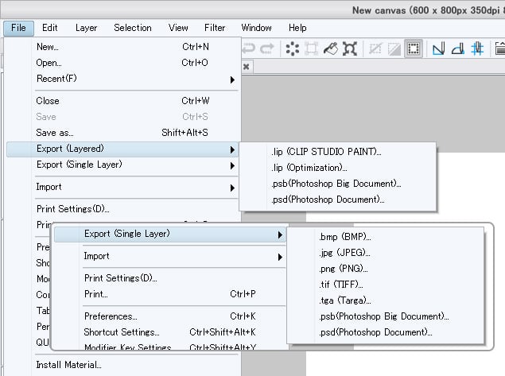The height and width of the screenshot is (376, 505).
Task: Click the Redo arrow icon
Action: (x=267, y=49)
